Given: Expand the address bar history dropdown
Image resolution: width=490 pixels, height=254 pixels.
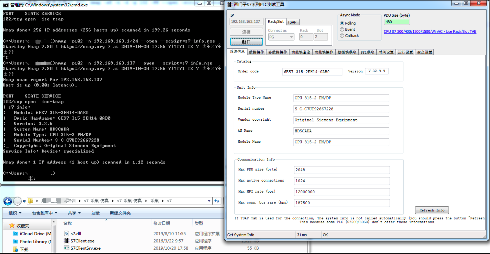Looking at the screenshot, I should pyautogui.click(x=209, y=201).
